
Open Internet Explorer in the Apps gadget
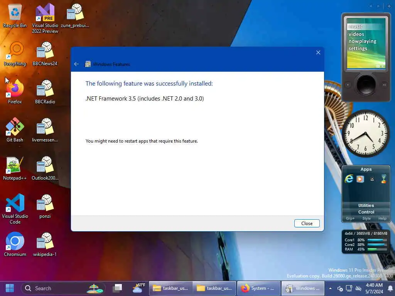349,179
